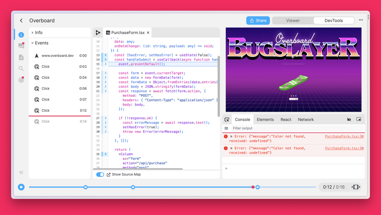381x215 pixels.
Task: Click the picture-in-picture icon above the console
Action: click(359, 119)
